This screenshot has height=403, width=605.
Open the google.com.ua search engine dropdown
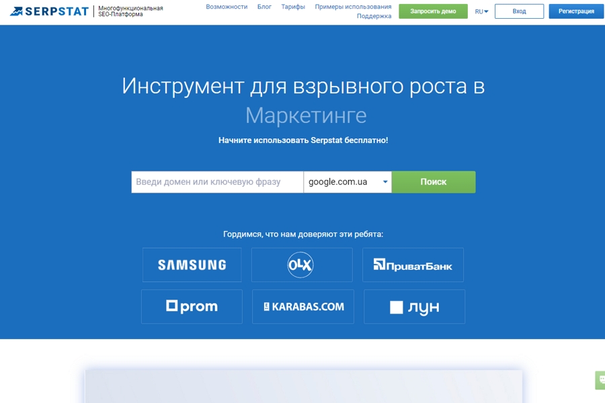(x=348, y=182)
